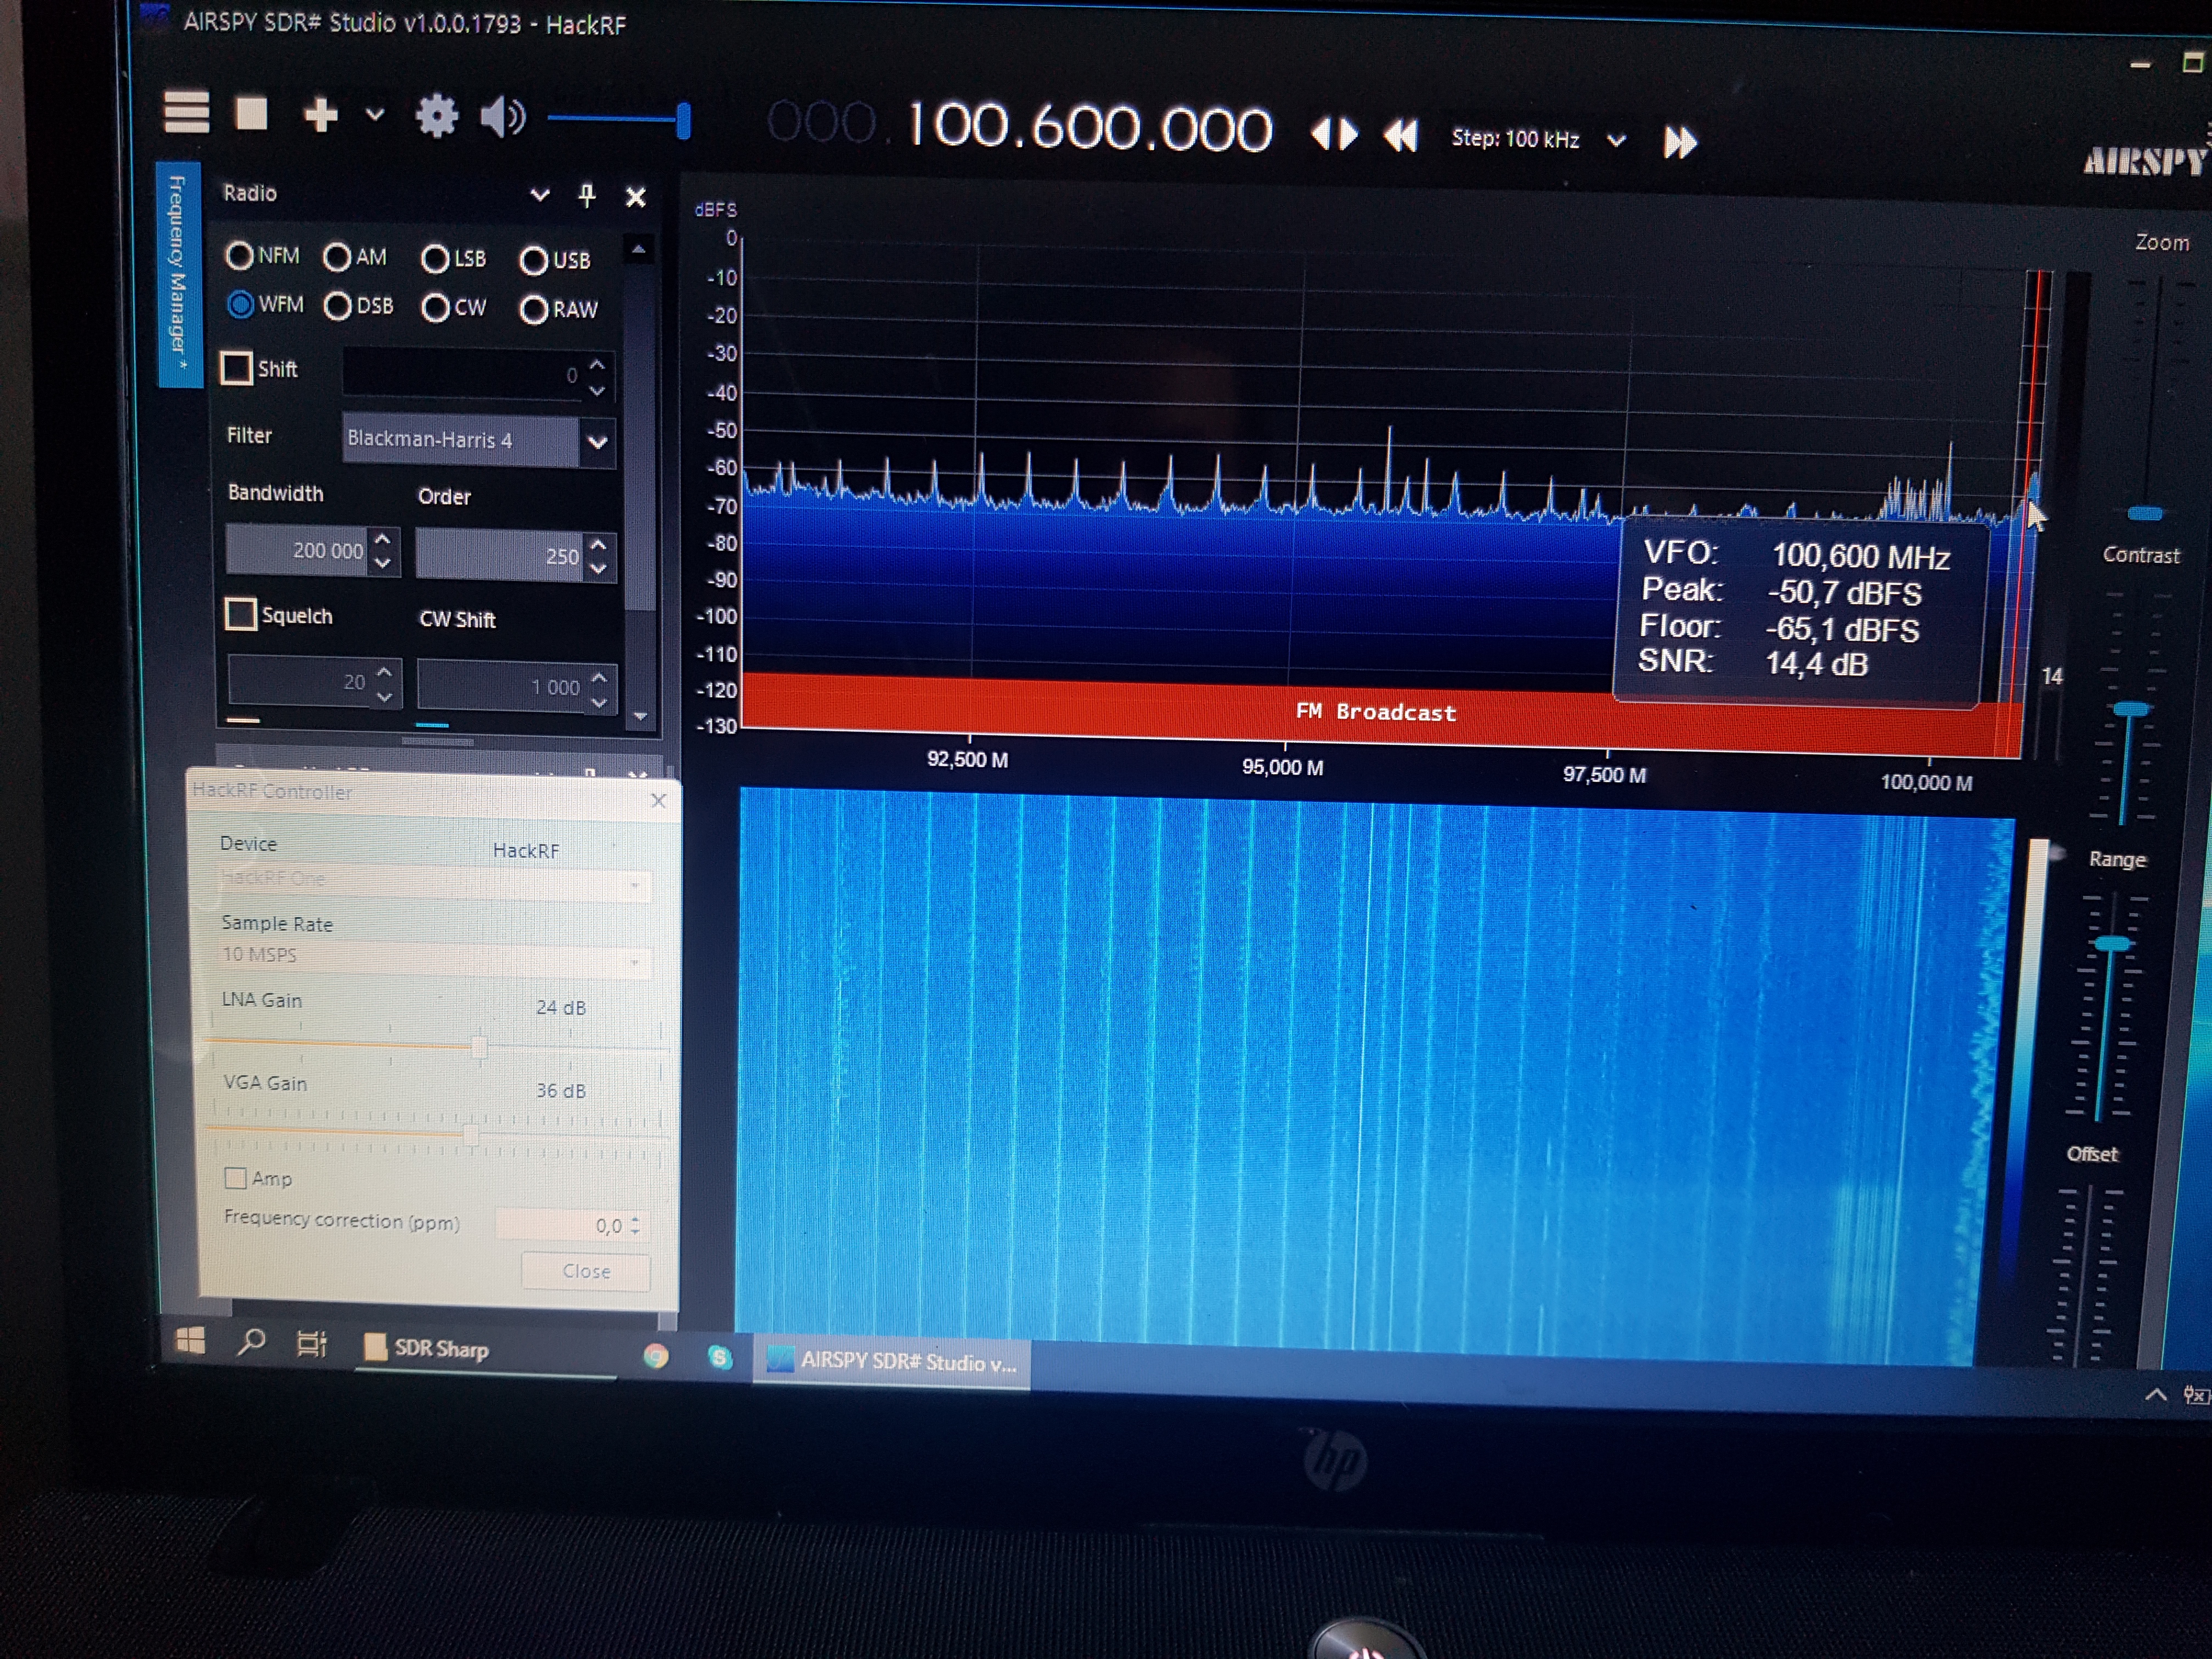Screen dimensions: 2212x1659
Task: Decrease Bandwidth with the down arrow
Action: [383, 564]
